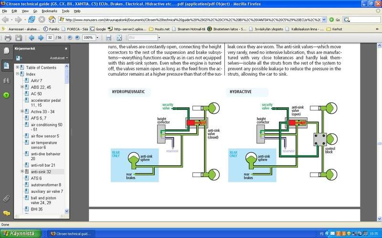382x238 pixels.
Task: Select the anti-sink 32 bookmark
Action: point(41,171)
